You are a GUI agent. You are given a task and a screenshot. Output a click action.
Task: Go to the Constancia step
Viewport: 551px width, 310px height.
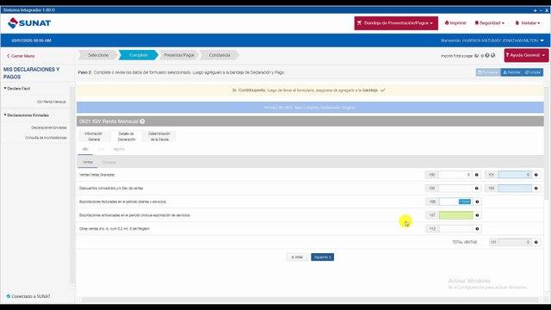[220, 55]
